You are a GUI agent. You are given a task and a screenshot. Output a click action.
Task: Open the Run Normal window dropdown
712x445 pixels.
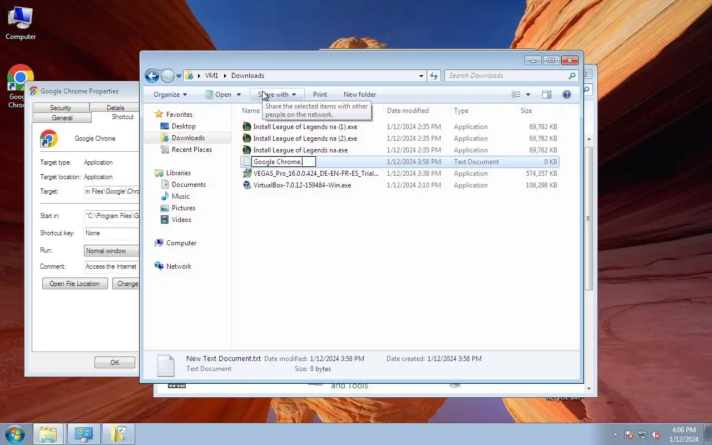tap(111, 251)
